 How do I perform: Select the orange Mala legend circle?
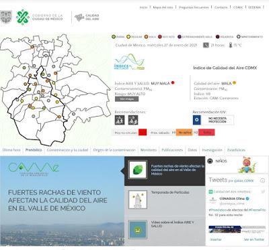146,37
